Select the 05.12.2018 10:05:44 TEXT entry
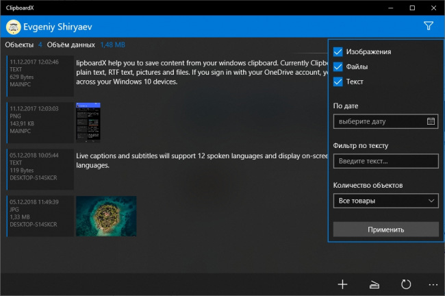This screenshot has width=445, height=296. click(x=40, y=169)
